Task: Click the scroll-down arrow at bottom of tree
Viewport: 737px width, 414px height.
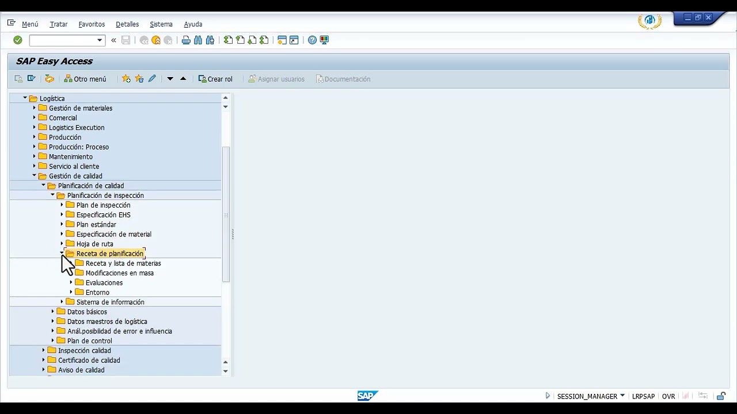Action: coord(225,371)
